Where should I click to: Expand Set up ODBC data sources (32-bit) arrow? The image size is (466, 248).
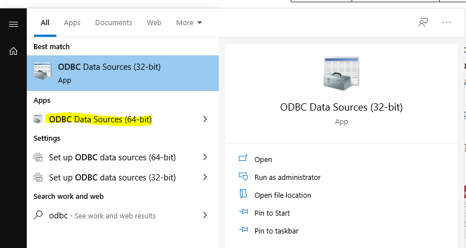pos(205,178)
